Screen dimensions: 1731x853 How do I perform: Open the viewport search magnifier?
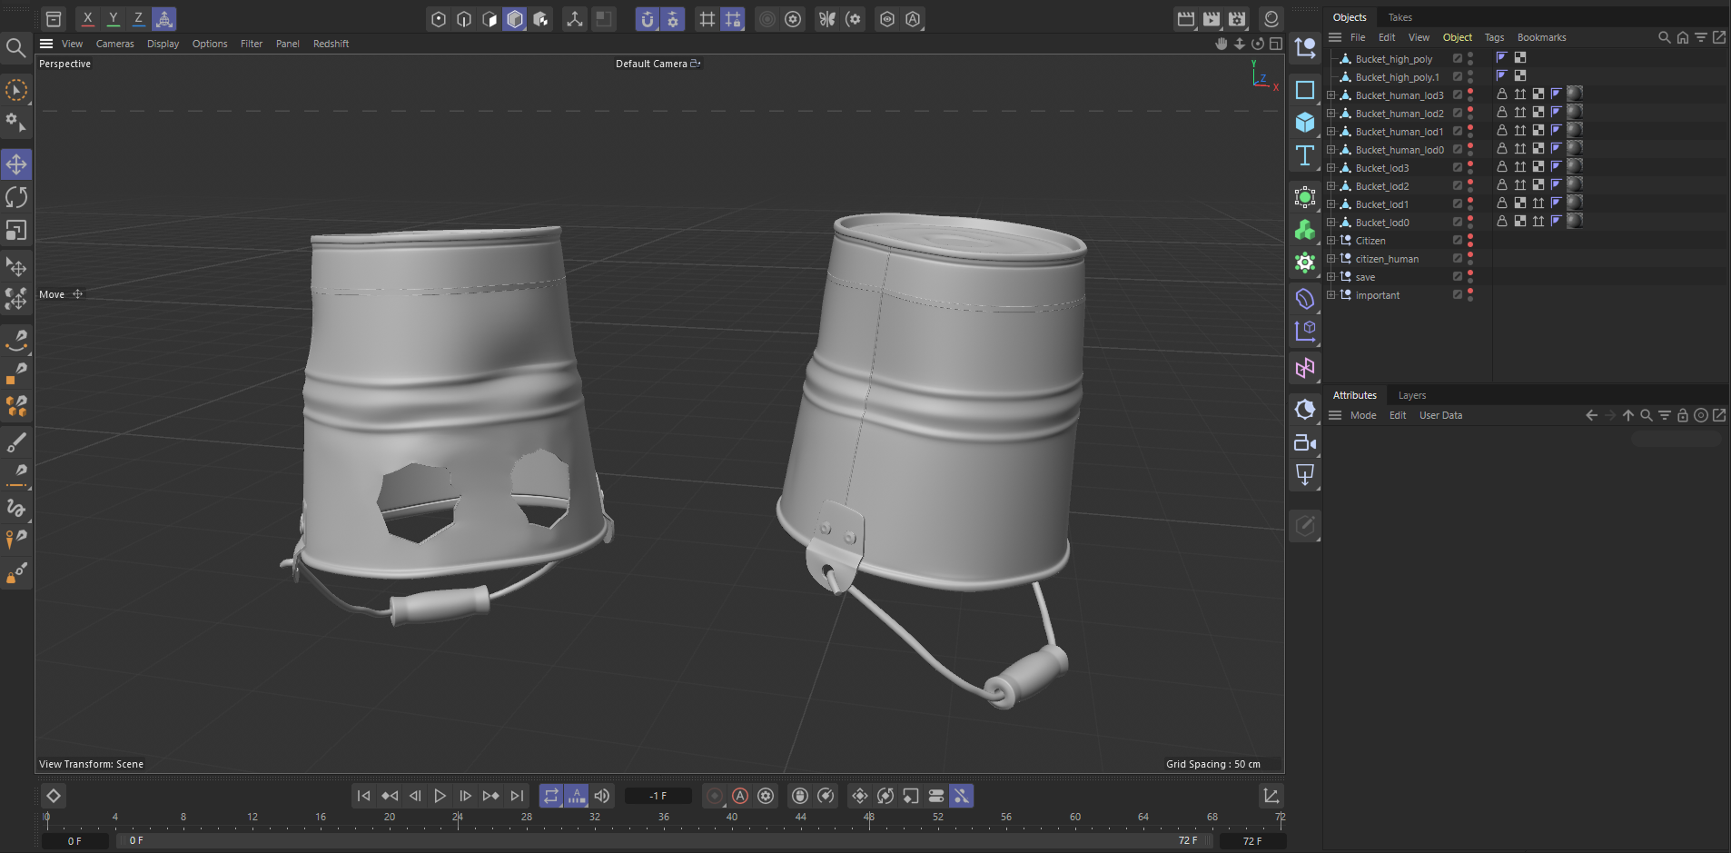15,47
